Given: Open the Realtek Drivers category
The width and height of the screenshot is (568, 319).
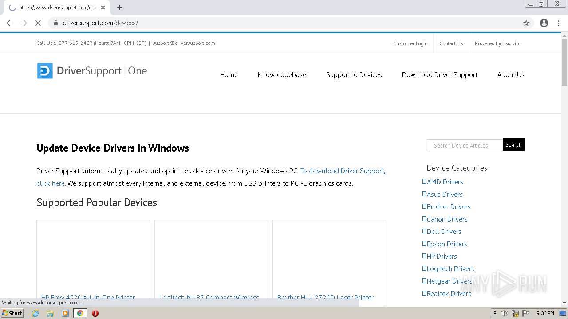Looking at the screenshot, I should (449, 293).
